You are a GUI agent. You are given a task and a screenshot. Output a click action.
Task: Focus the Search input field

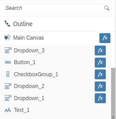click(x=58, y=8)
